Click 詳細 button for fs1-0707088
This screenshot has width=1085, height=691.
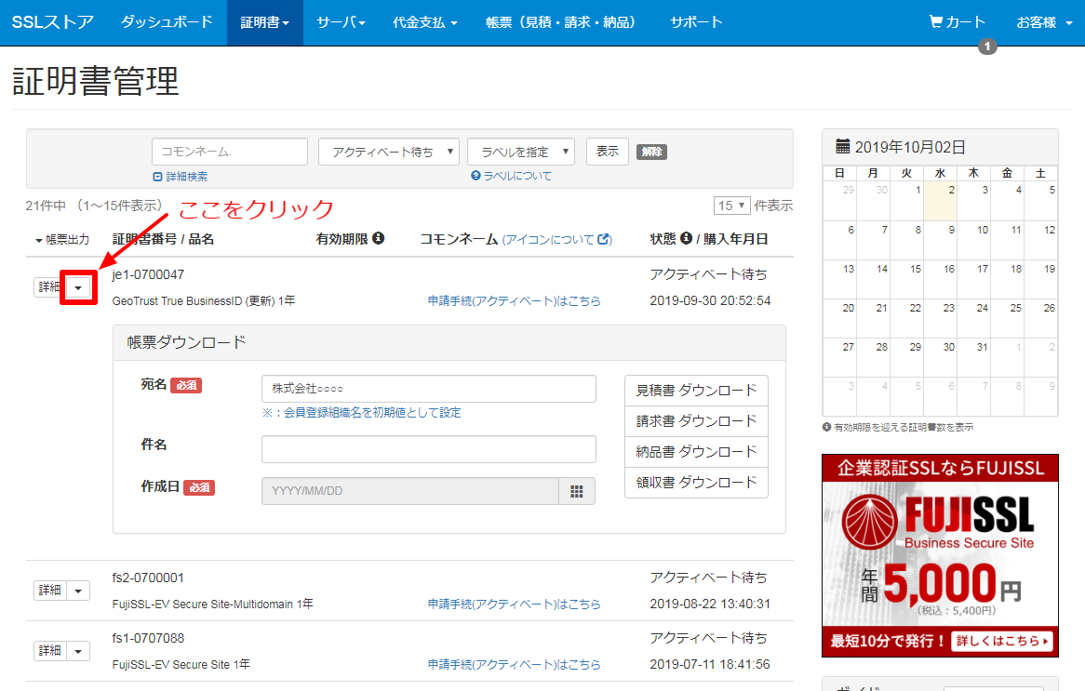[50, 651]
